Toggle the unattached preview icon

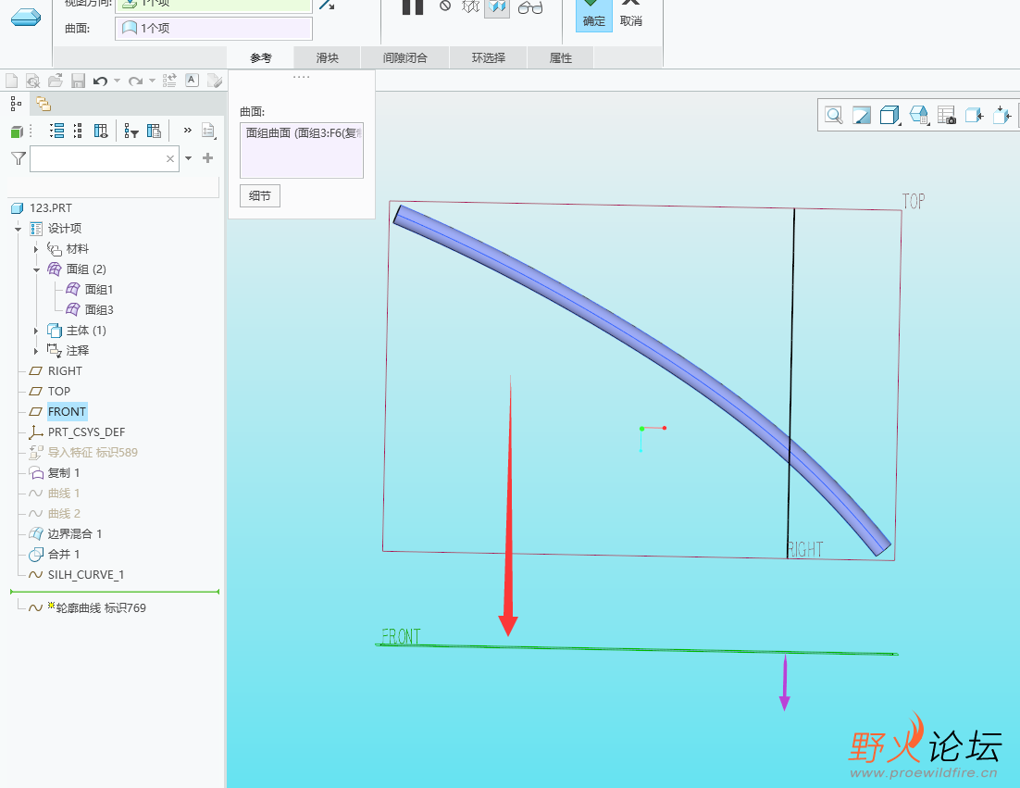tap(471, 6)
